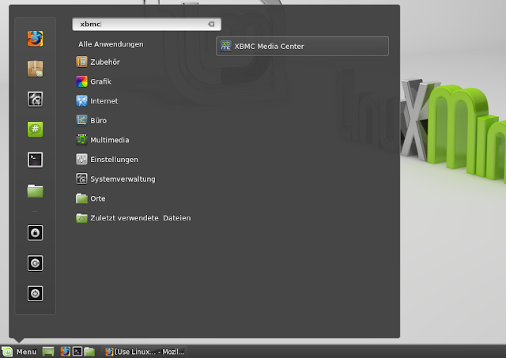
Task: Launch Terminal from the panel launcher
Action: 77,352
